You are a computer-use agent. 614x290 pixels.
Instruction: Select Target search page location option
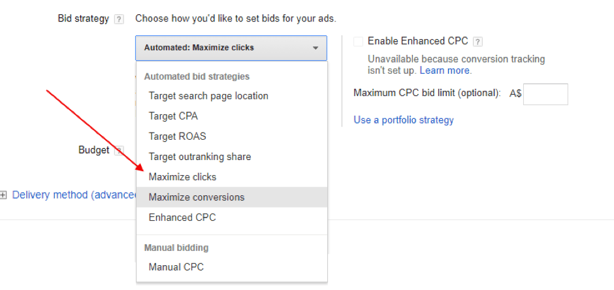point(208,96)
